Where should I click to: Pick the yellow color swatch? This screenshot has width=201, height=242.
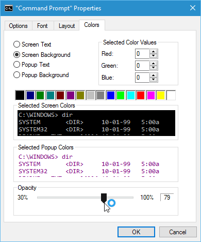[x=161, y=95]
